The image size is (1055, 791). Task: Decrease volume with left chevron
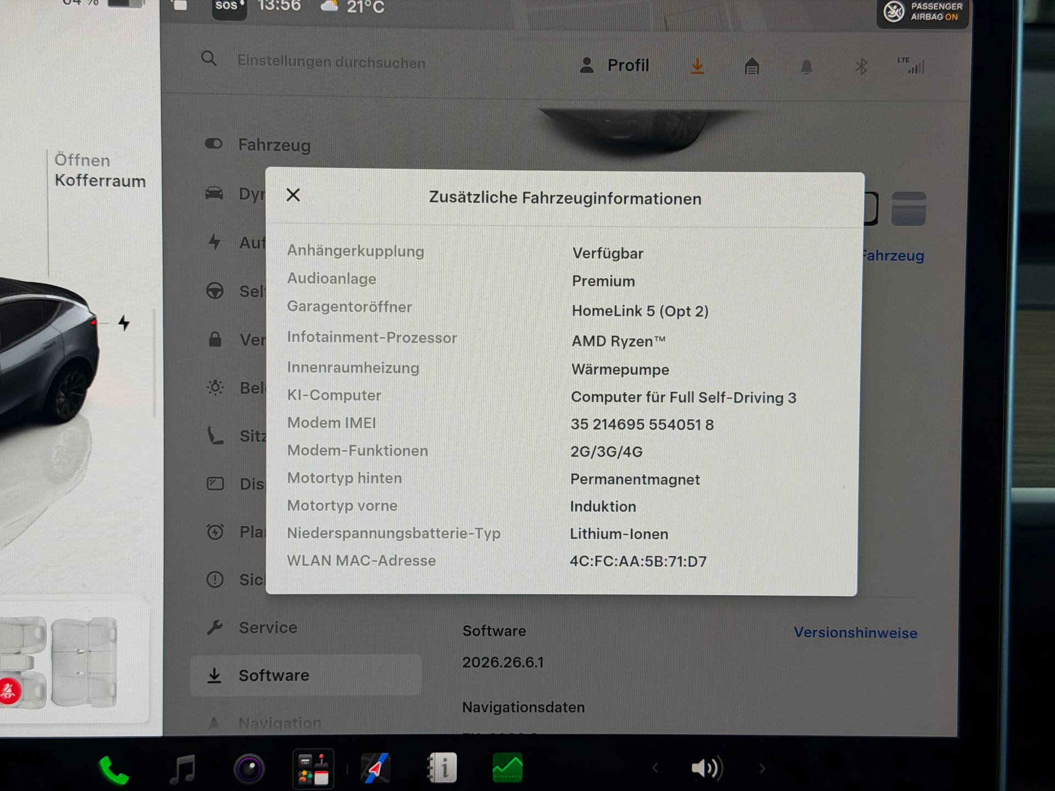pos(655,768)
